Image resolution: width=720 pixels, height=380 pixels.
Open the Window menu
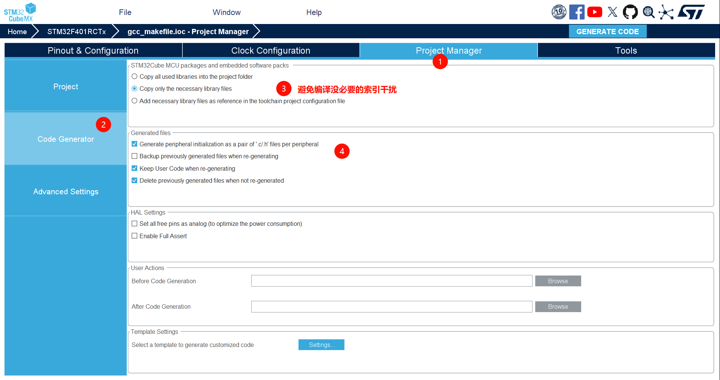(x=226, y=12)
